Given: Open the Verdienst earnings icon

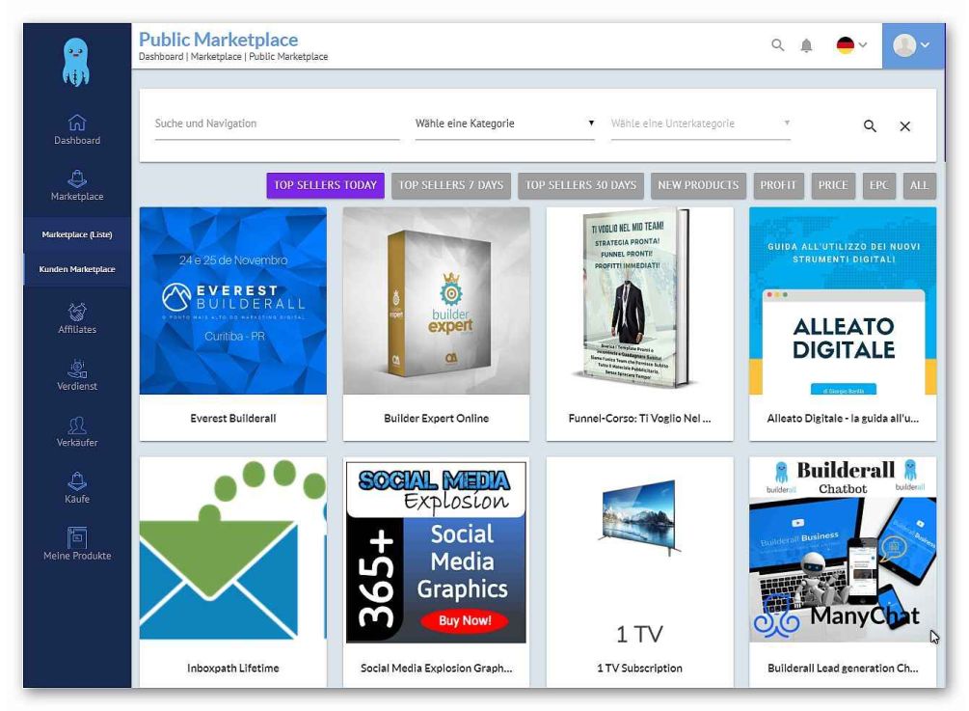Looking at the screenshot, I should pyautogui.click(x=76, y=369).
